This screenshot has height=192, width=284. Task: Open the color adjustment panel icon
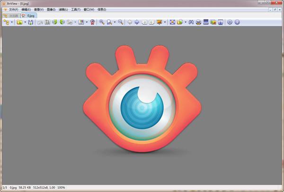coord(81,22)
